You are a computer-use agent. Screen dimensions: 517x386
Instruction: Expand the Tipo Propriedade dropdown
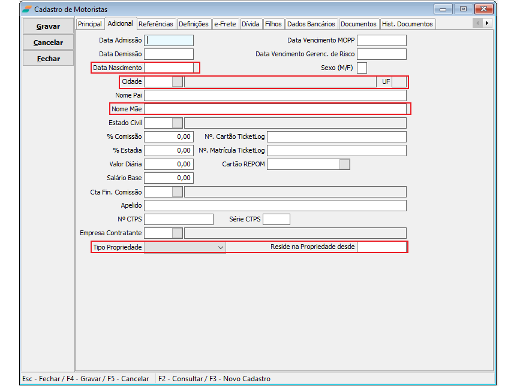(220, 247)
